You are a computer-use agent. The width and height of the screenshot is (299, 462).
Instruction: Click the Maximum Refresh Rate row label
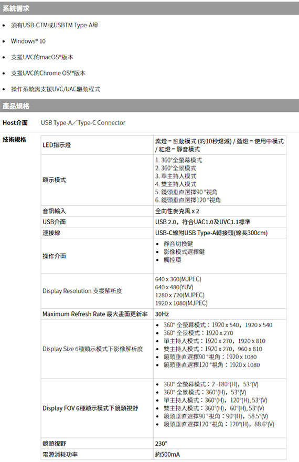tap(95, 314)
